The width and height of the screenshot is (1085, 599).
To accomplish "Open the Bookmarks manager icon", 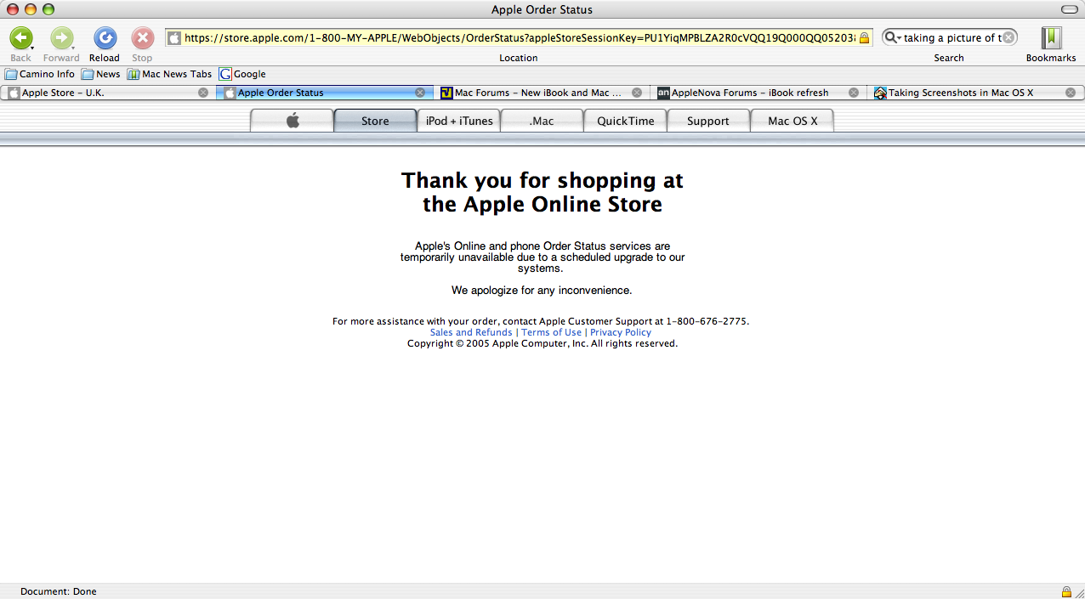I will pyautogui.click(x=1051, y=38).
